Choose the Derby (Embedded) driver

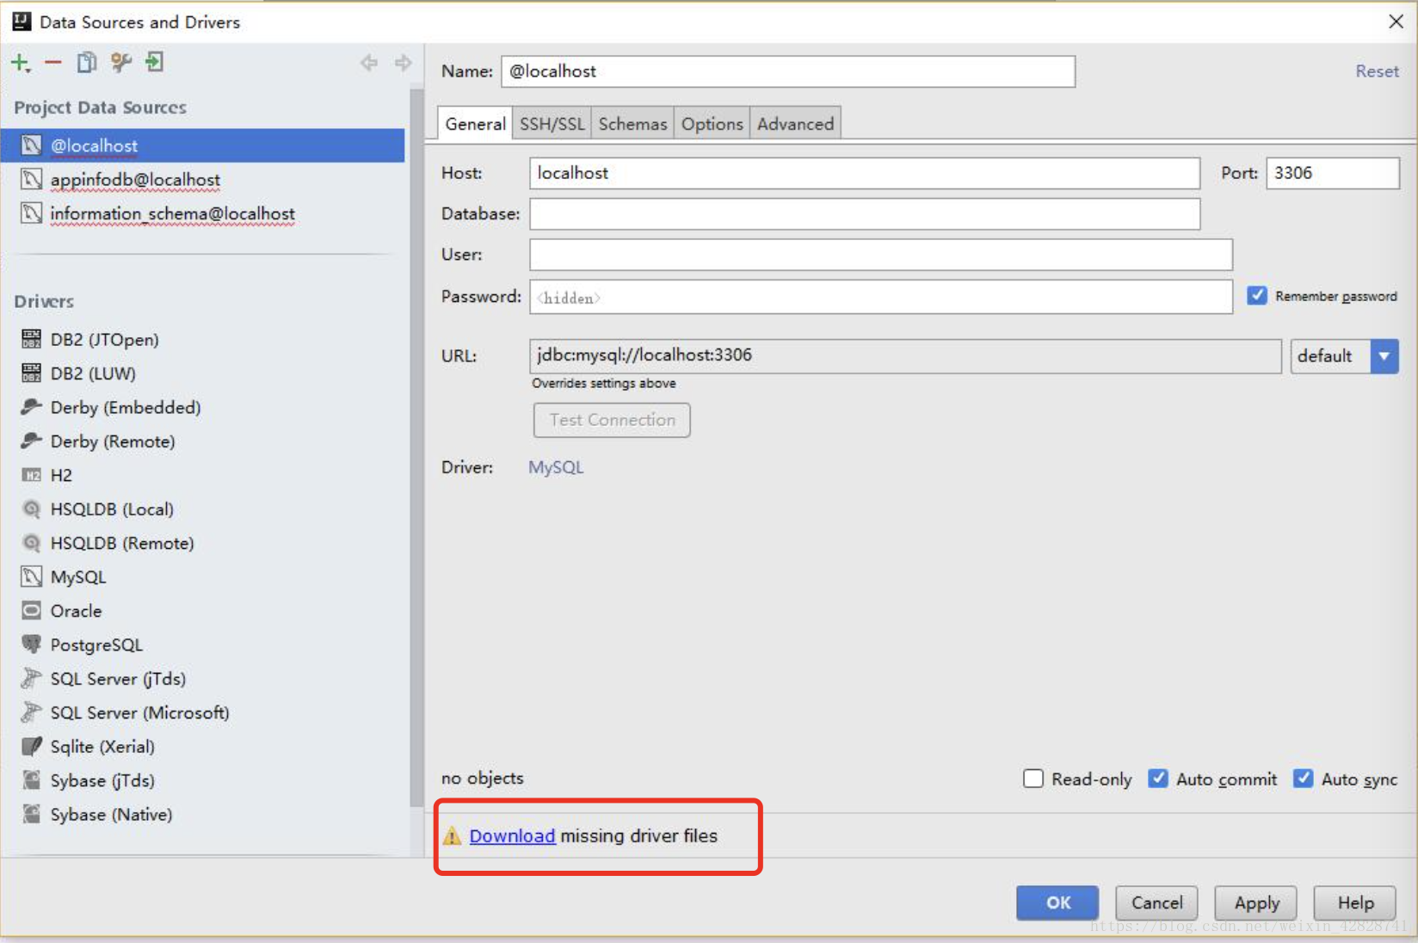click(x=126, y=407)
